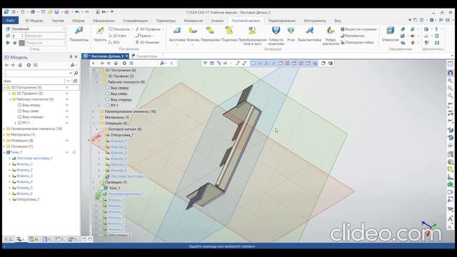Toggle visibility of Рабочие плоскости in left panel

[x=66, y=99]
